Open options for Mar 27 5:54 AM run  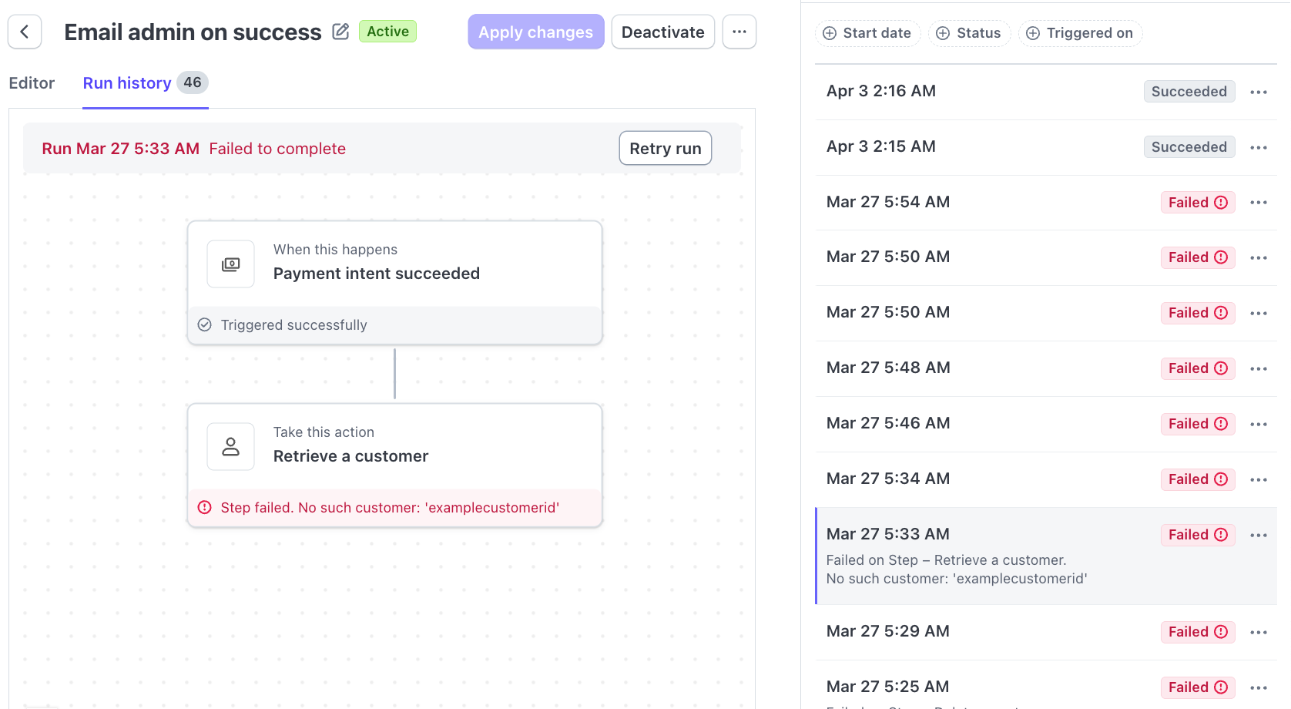tap(1258, 203)
